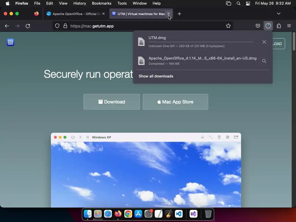Viewport: 296px width, 222px height.
Task: Click the pause icon in Windows XP preview
Action: (80, 137)
